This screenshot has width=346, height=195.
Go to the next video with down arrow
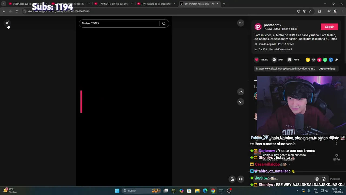coord(241,102)
